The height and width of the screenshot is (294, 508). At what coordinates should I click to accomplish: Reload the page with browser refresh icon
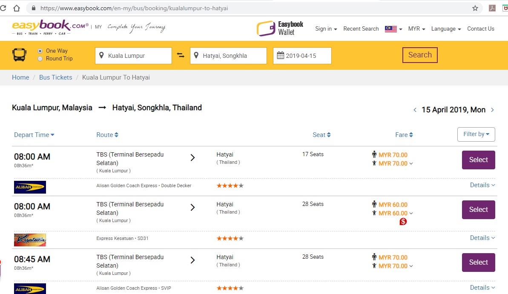[x=3, y=8]
